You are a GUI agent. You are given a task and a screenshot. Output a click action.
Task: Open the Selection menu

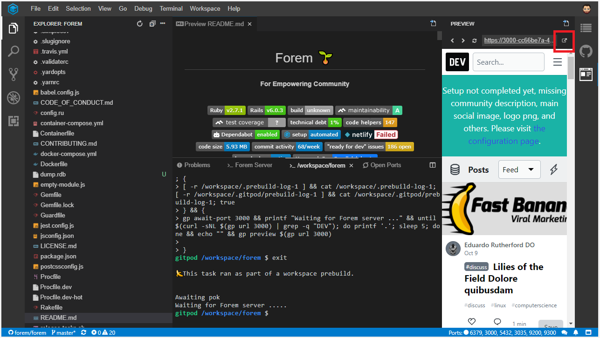78,8
